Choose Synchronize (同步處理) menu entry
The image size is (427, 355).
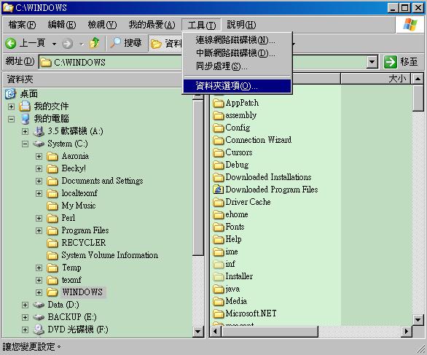click(x=238, y=66)
